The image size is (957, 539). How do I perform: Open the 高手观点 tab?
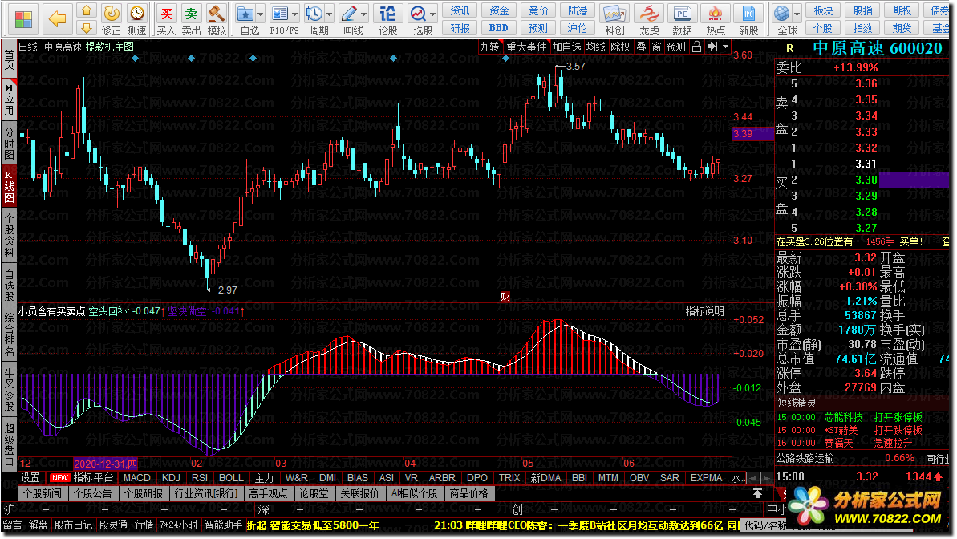pos(268,493)
